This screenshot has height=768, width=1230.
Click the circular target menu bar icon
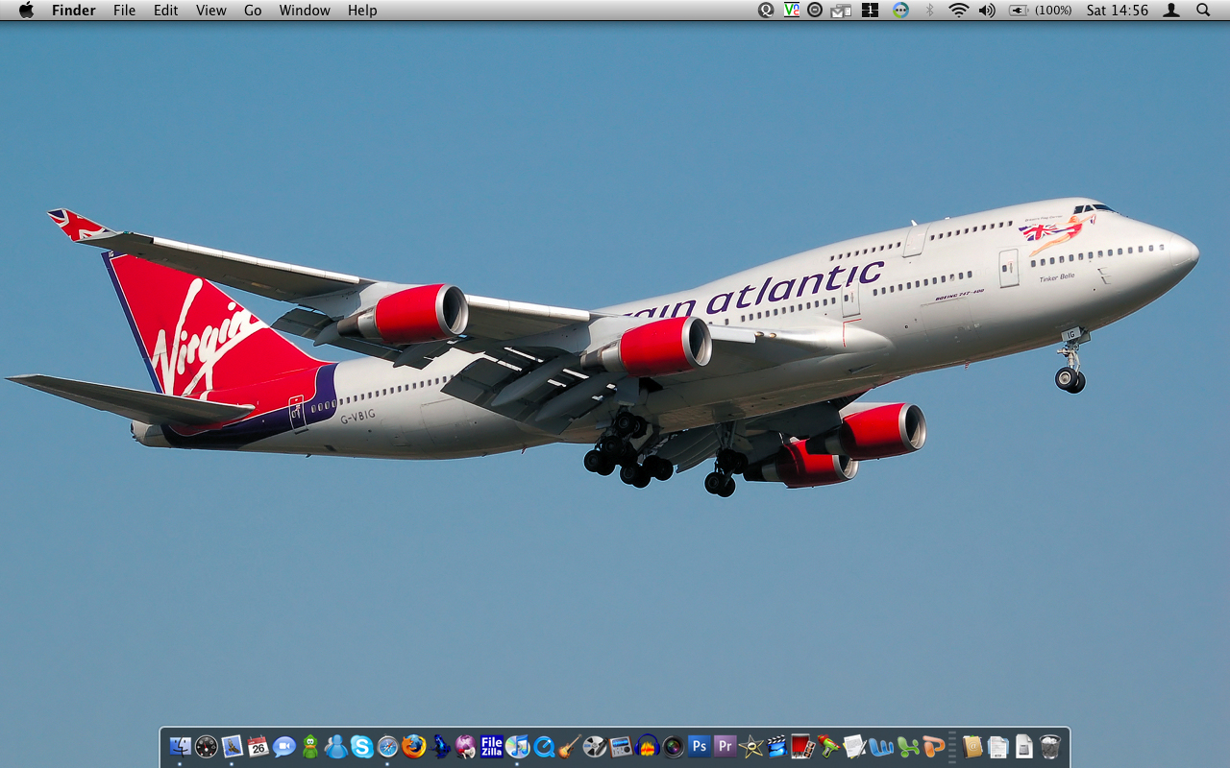(x=815, y=11)
